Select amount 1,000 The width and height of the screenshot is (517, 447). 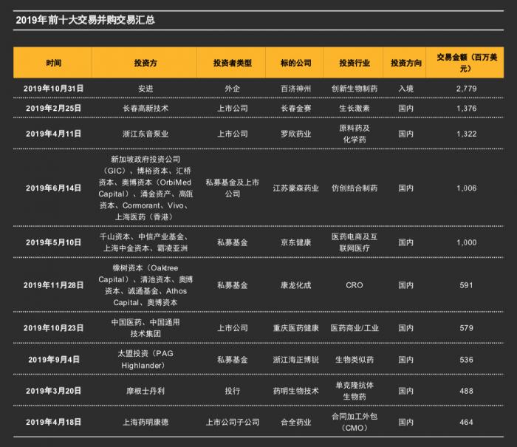point(467,242)
